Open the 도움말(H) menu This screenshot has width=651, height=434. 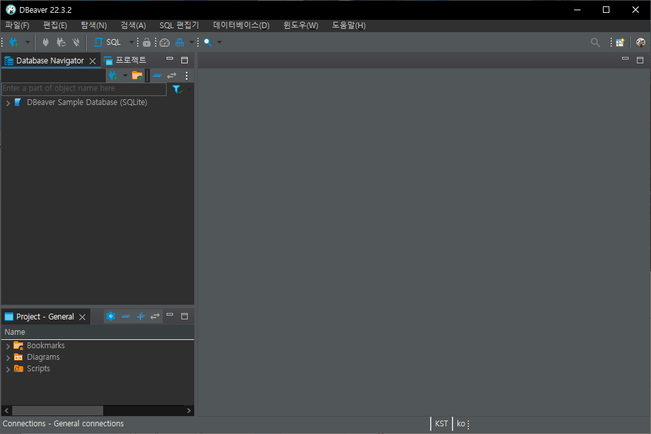click(349, 26)
